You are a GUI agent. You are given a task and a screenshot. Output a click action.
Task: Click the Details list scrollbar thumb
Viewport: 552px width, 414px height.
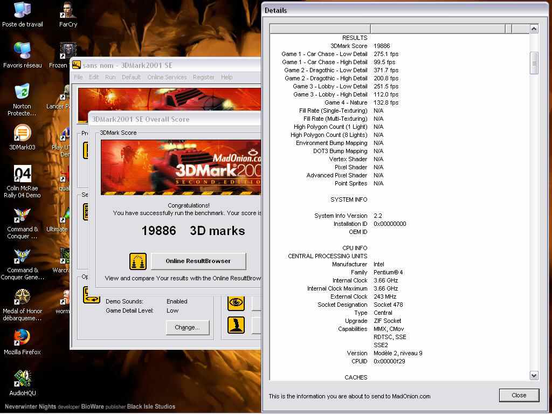tap(534, 63)
